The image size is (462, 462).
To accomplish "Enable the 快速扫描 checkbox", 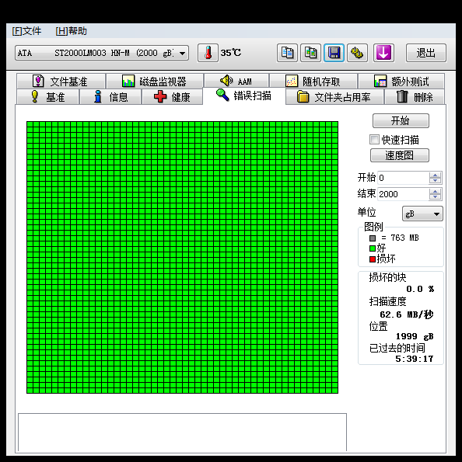I will tap(374, 139).
